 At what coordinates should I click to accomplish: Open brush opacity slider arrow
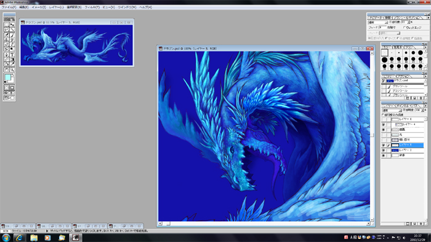(x=408, y=22)
